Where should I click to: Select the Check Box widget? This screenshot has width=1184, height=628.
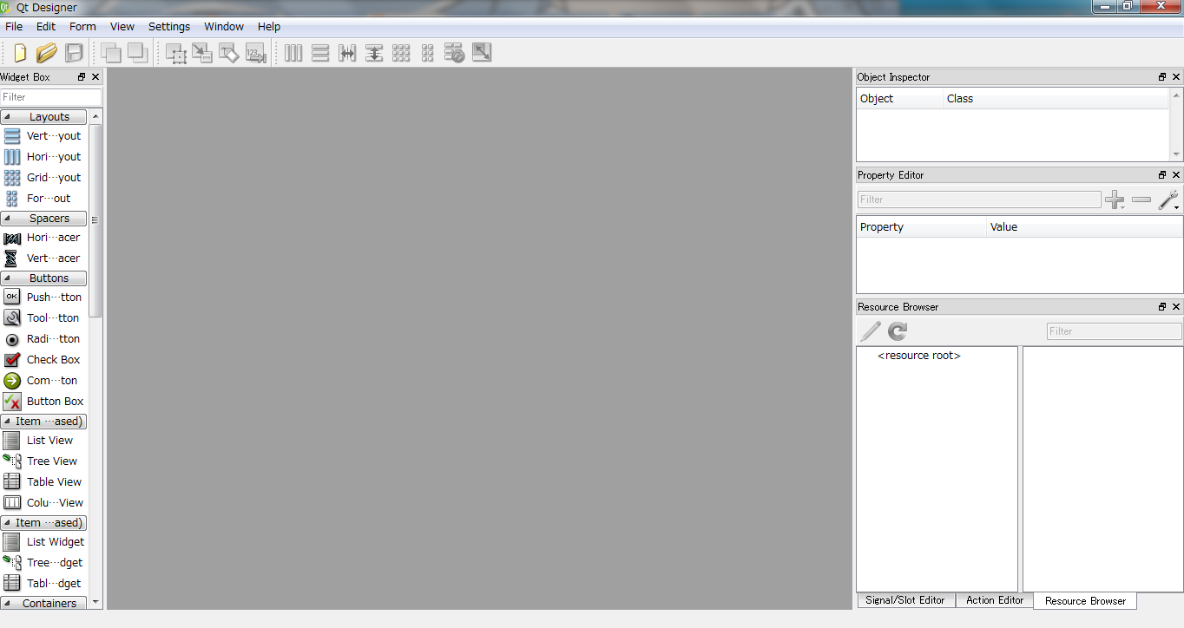(43, 359)
